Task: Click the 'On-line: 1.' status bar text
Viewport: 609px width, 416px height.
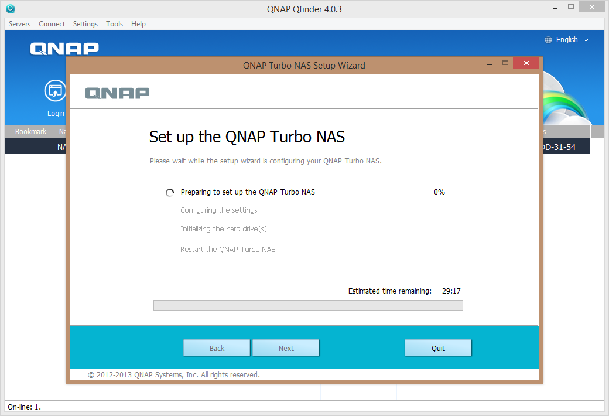Action: 24,407
